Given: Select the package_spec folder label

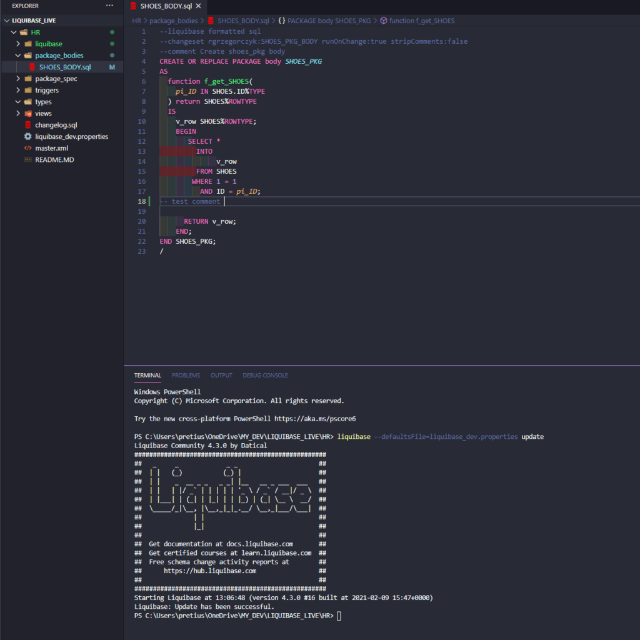Looking at the screenshot, I should click(56, 78).
